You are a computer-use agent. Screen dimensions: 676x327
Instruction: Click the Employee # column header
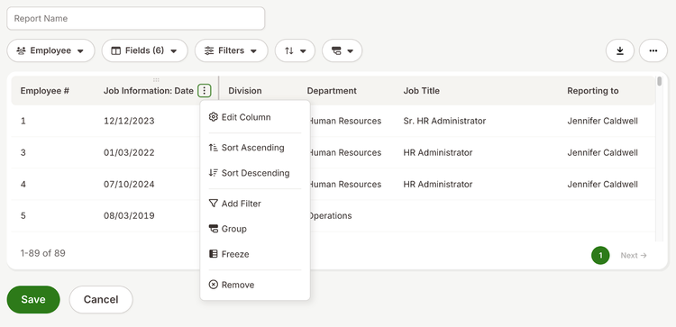point(45,91)
